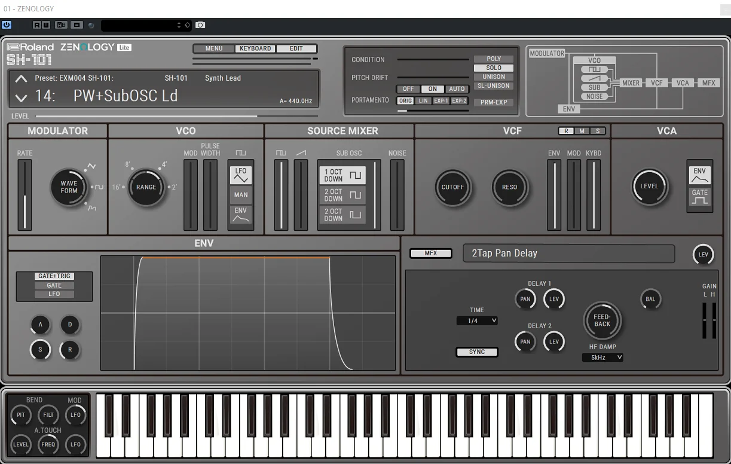Viewport: 731px width, 464px height.
Task: Click the WAVE FORM knob in Modulator
Action: 69,187
